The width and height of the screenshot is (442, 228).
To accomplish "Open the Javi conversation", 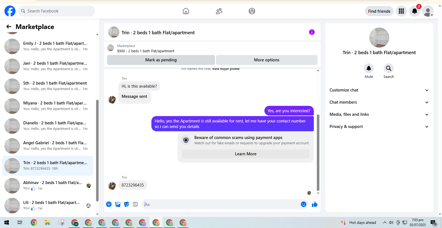I will coord(48,66).
